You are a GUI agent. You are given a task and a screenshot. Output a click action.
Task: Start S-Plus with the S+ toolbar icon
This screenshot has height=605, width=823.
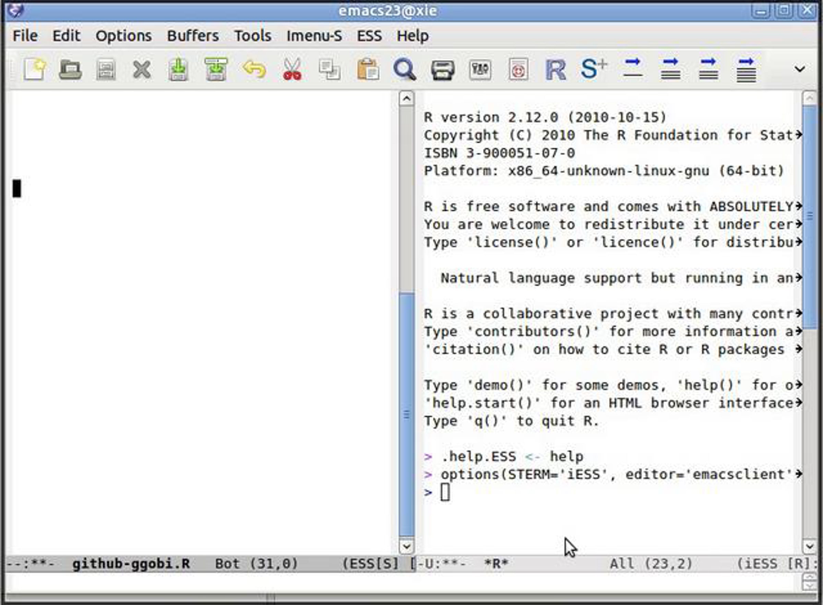tap(594, 69)
